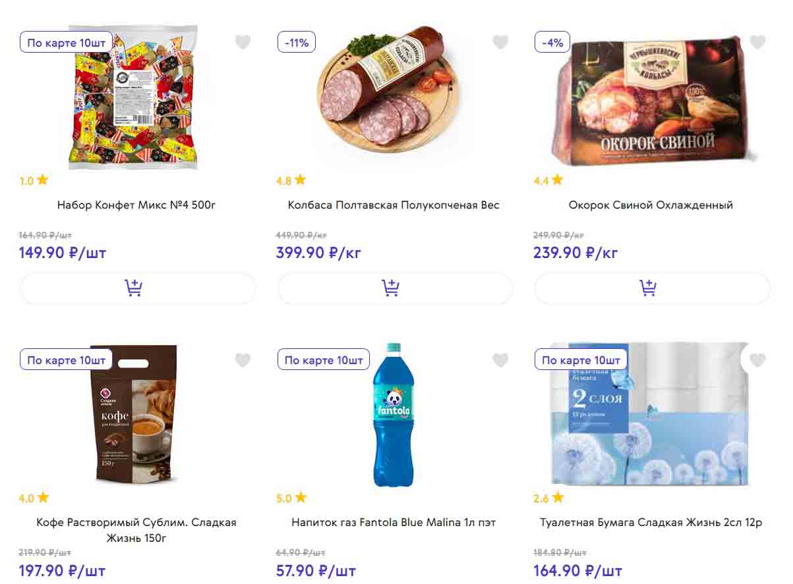Open Колбаса Полтавская Полукопченая Вес link

[394, 205]
